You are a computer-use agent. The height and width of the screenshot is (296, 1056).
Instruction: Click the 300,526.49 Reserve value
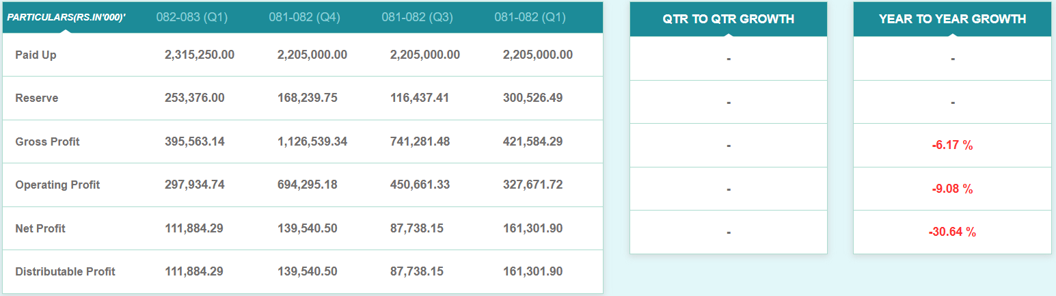pyautogui.click(x=532, y=98)
